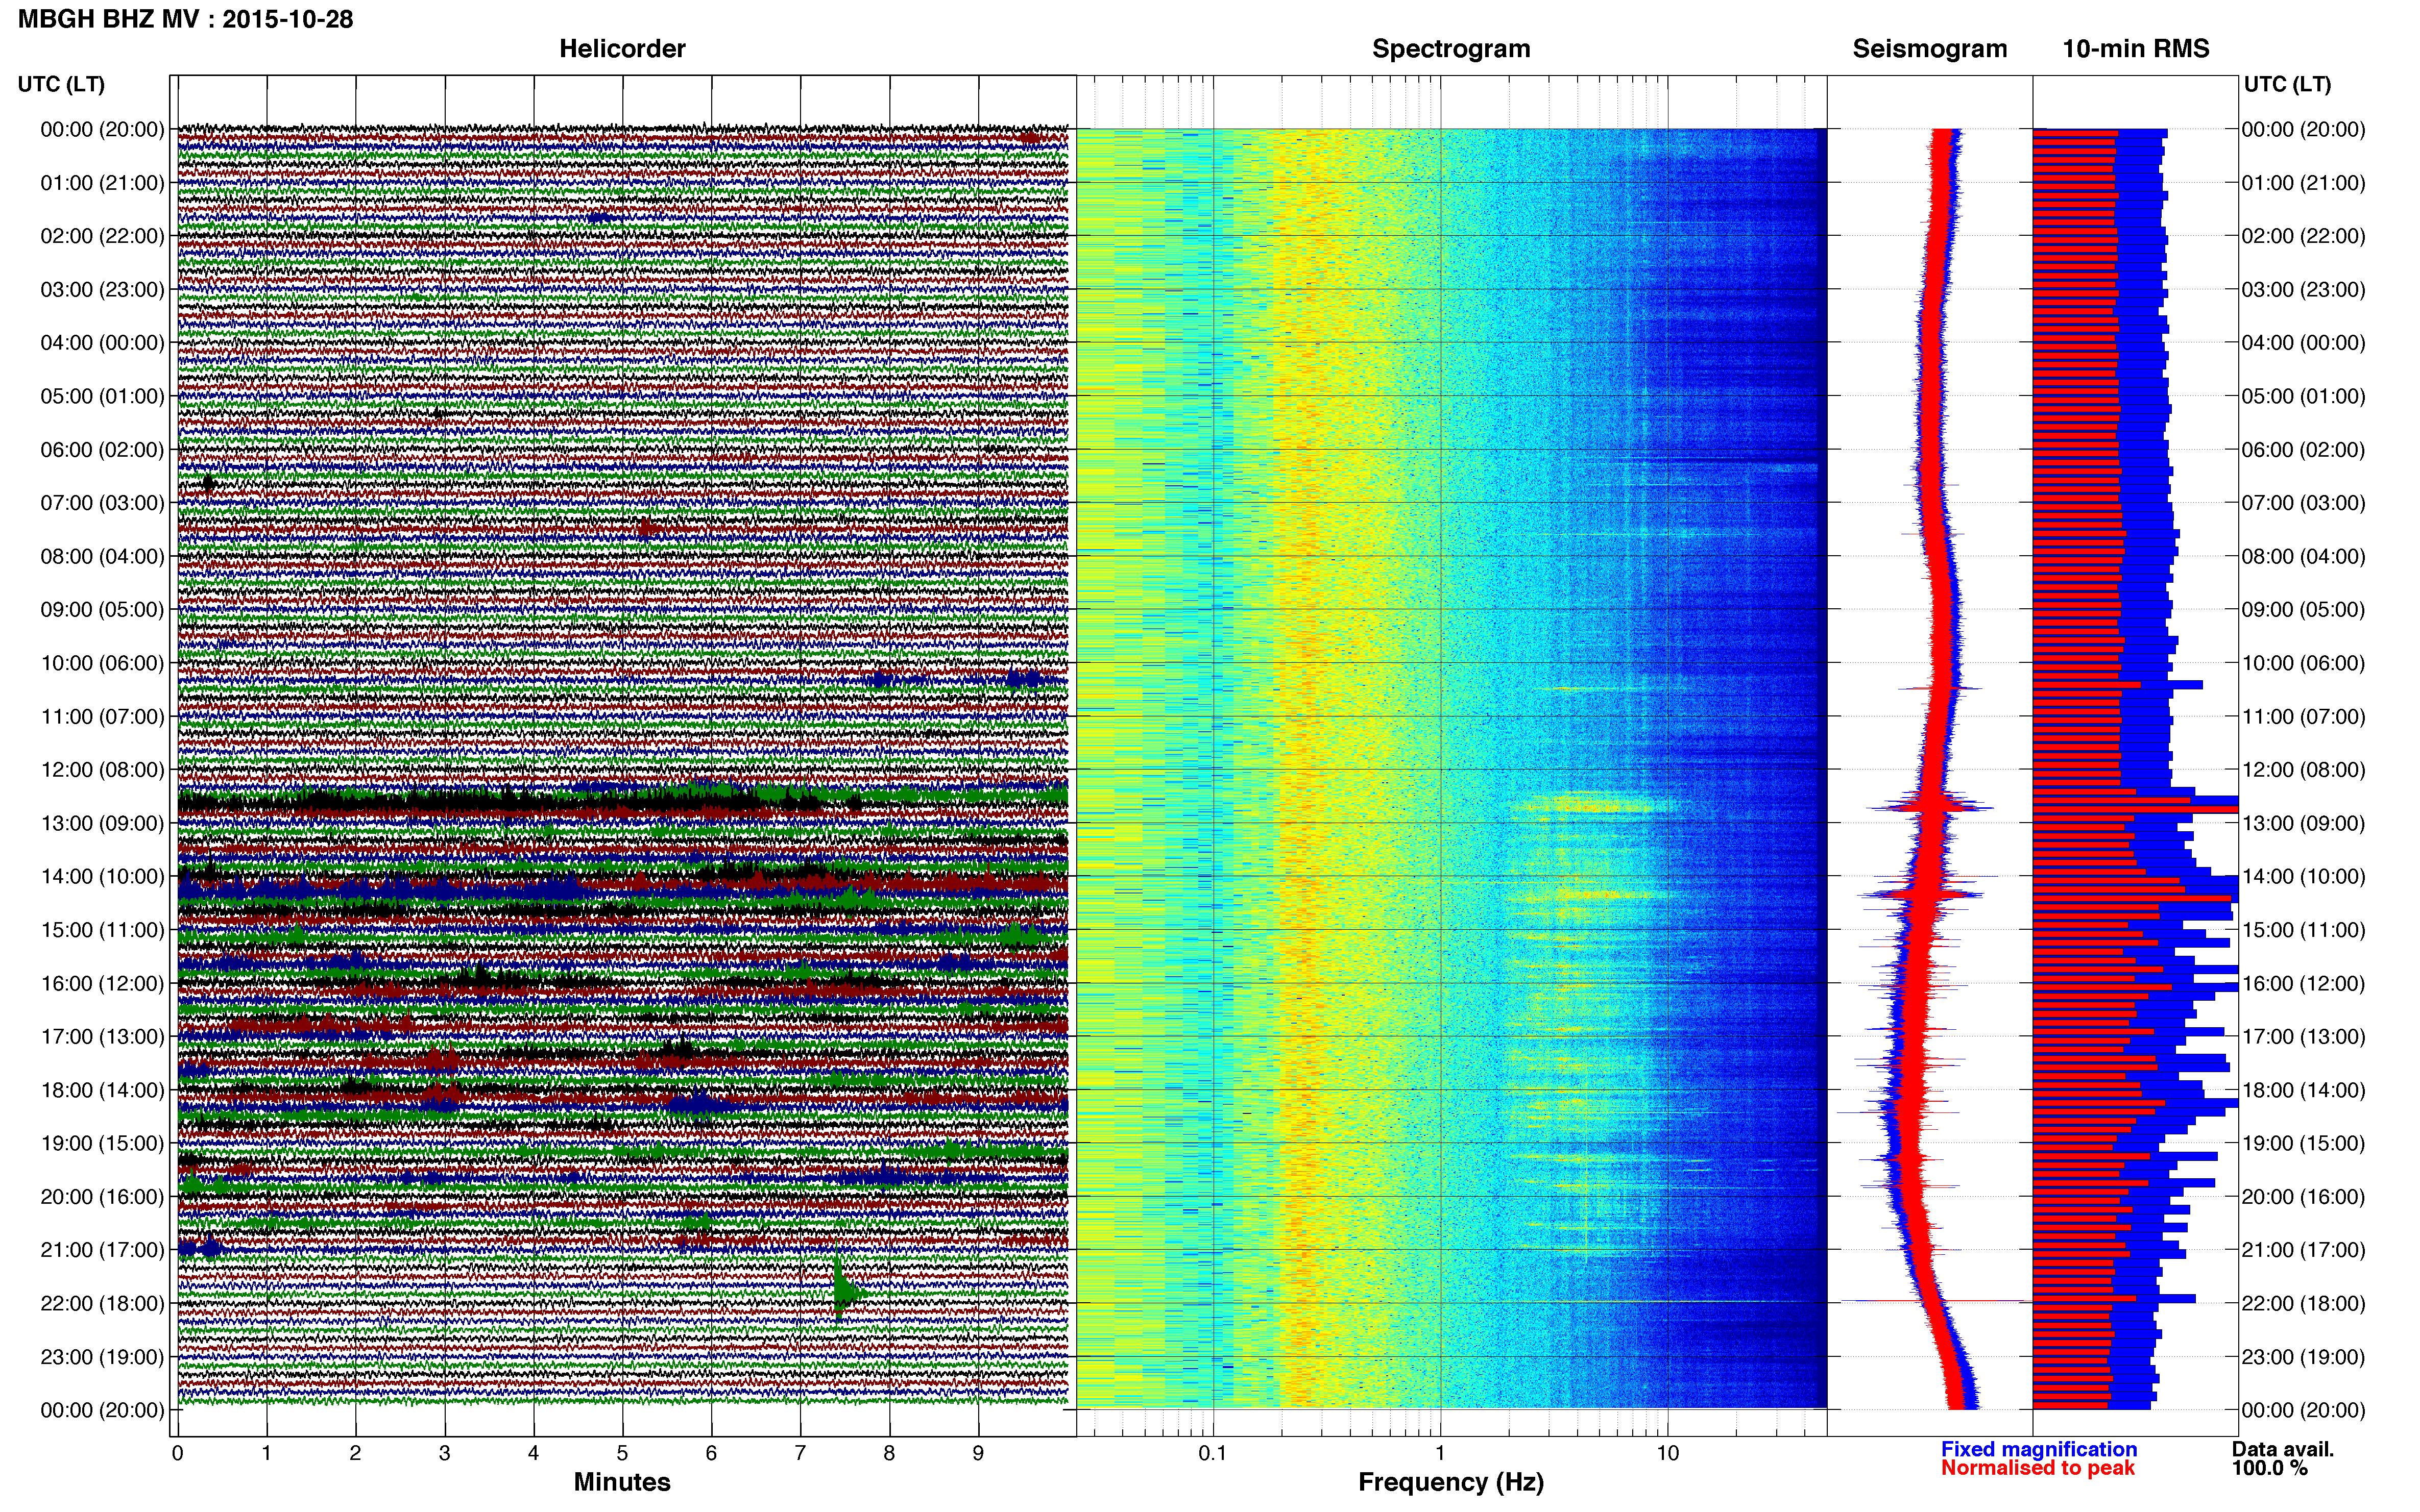Click left time label '15:00 (11:00)'
Screen dimensions: 2420x1512
point(102,930)
